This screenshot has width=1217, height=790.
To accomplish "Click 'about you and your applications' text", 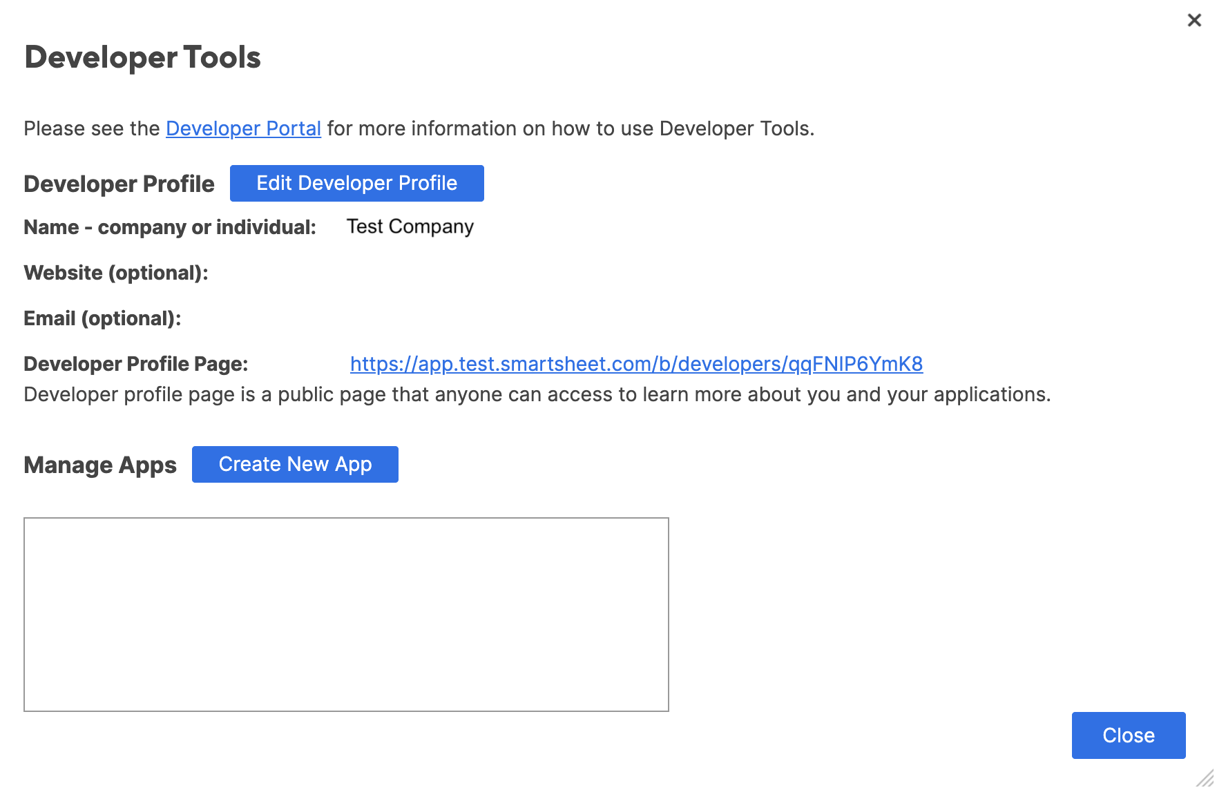I will click(x=898, y=395).
